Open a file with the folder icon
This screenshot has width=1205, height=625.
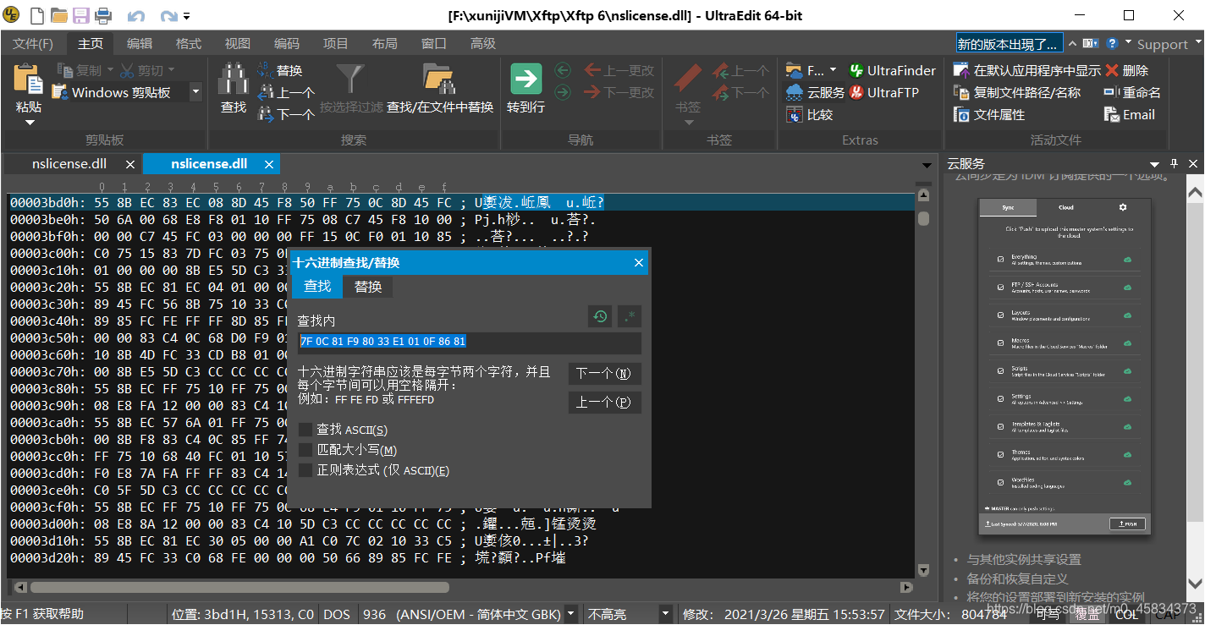[x=59, y=15]
